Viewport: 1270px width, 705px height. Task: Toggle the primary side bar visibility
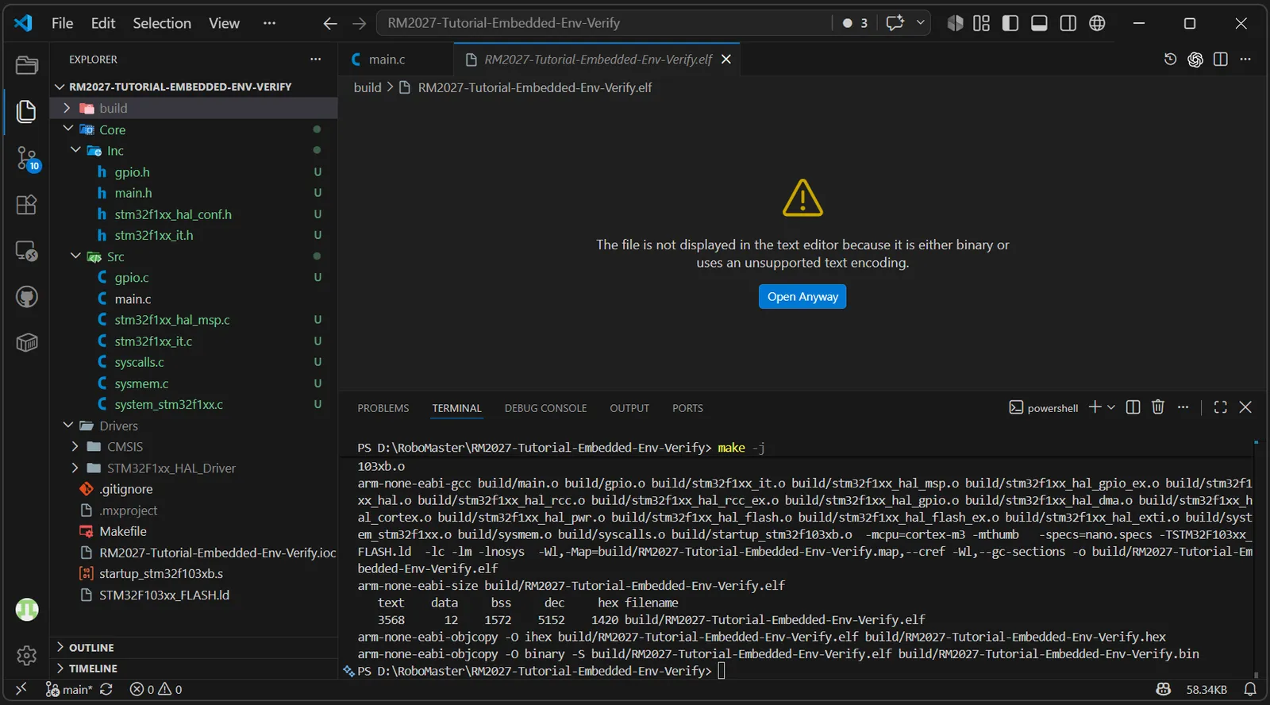click(1010, 23)
